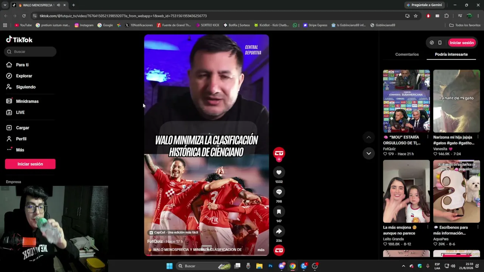Viewport: 484px width, 272px height.
Task: Open File Explorer from the taskbar
Action: (259, 266)
